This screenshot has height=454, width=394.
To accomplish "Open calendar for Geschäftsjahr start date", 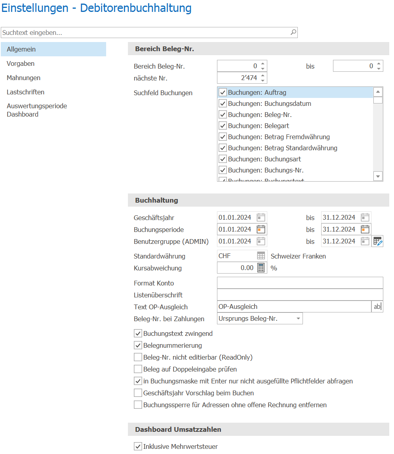I will 261,217.
